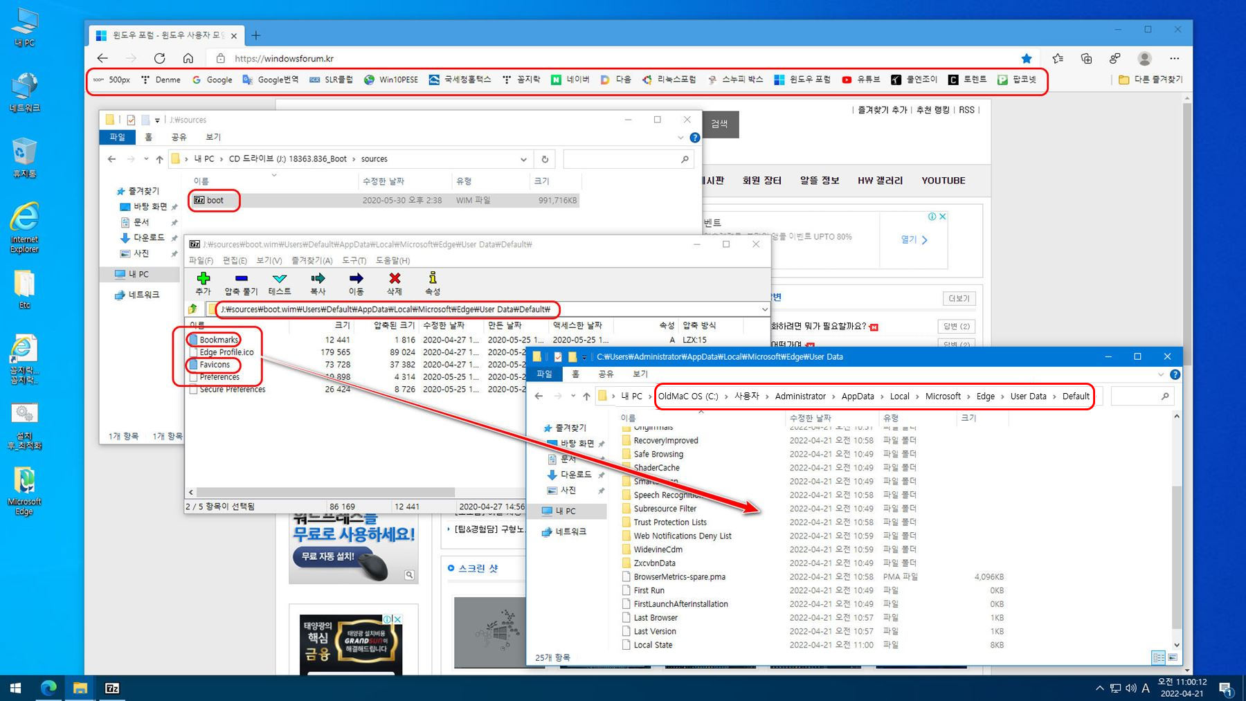
Task: Click 더보기 button on the webpage
Action: [959, 298]
